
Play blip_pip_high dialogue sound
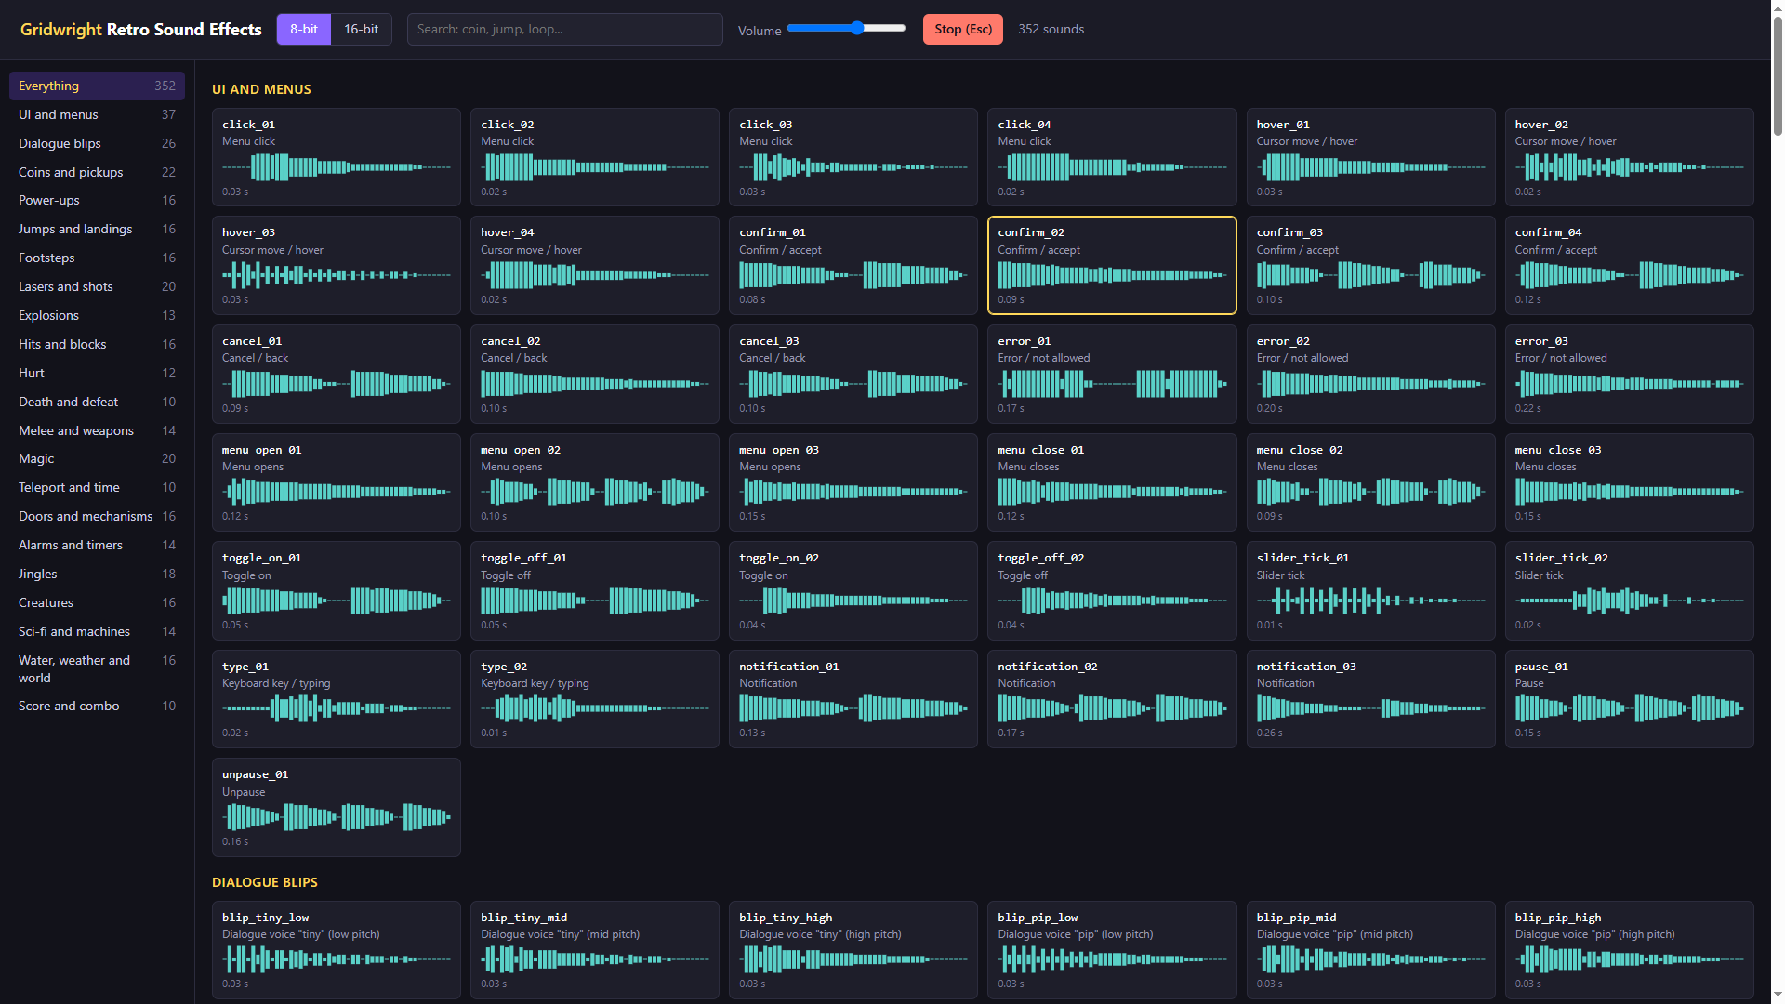[x=1629, y=950]
